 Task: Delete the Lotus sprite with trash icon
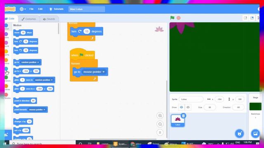coord(183,116)
